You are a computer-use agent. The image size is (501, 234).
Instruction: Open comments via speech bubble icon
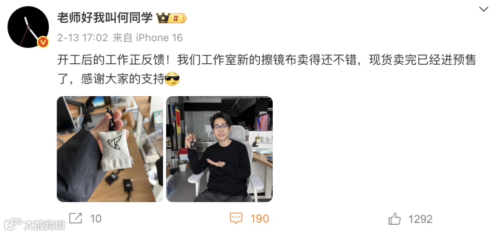click(x=236, y=218)
